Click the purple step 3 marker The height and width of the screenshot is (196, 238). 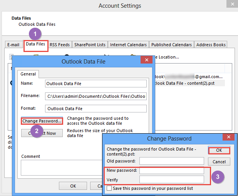coord(218,177)
